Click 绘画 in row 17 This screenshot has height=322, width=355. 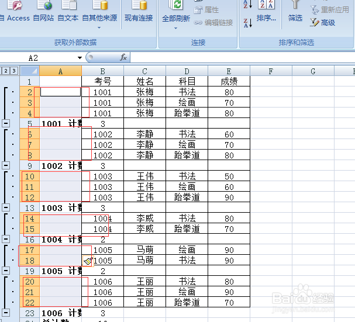(x=187, y=250)
